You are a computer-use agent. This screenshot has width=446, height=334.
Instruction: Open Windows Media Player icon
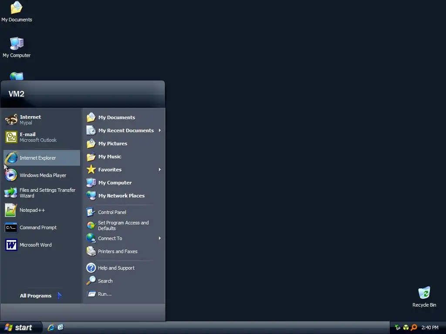[x=11, y=175]
